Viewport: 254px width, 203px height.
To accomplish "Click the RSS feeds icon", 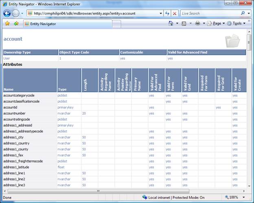I will coord(184,24).
